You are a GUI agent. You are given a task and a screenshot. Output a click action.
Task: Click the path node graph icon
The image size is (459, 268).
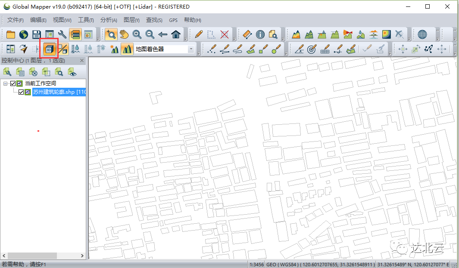pos(429,49)
